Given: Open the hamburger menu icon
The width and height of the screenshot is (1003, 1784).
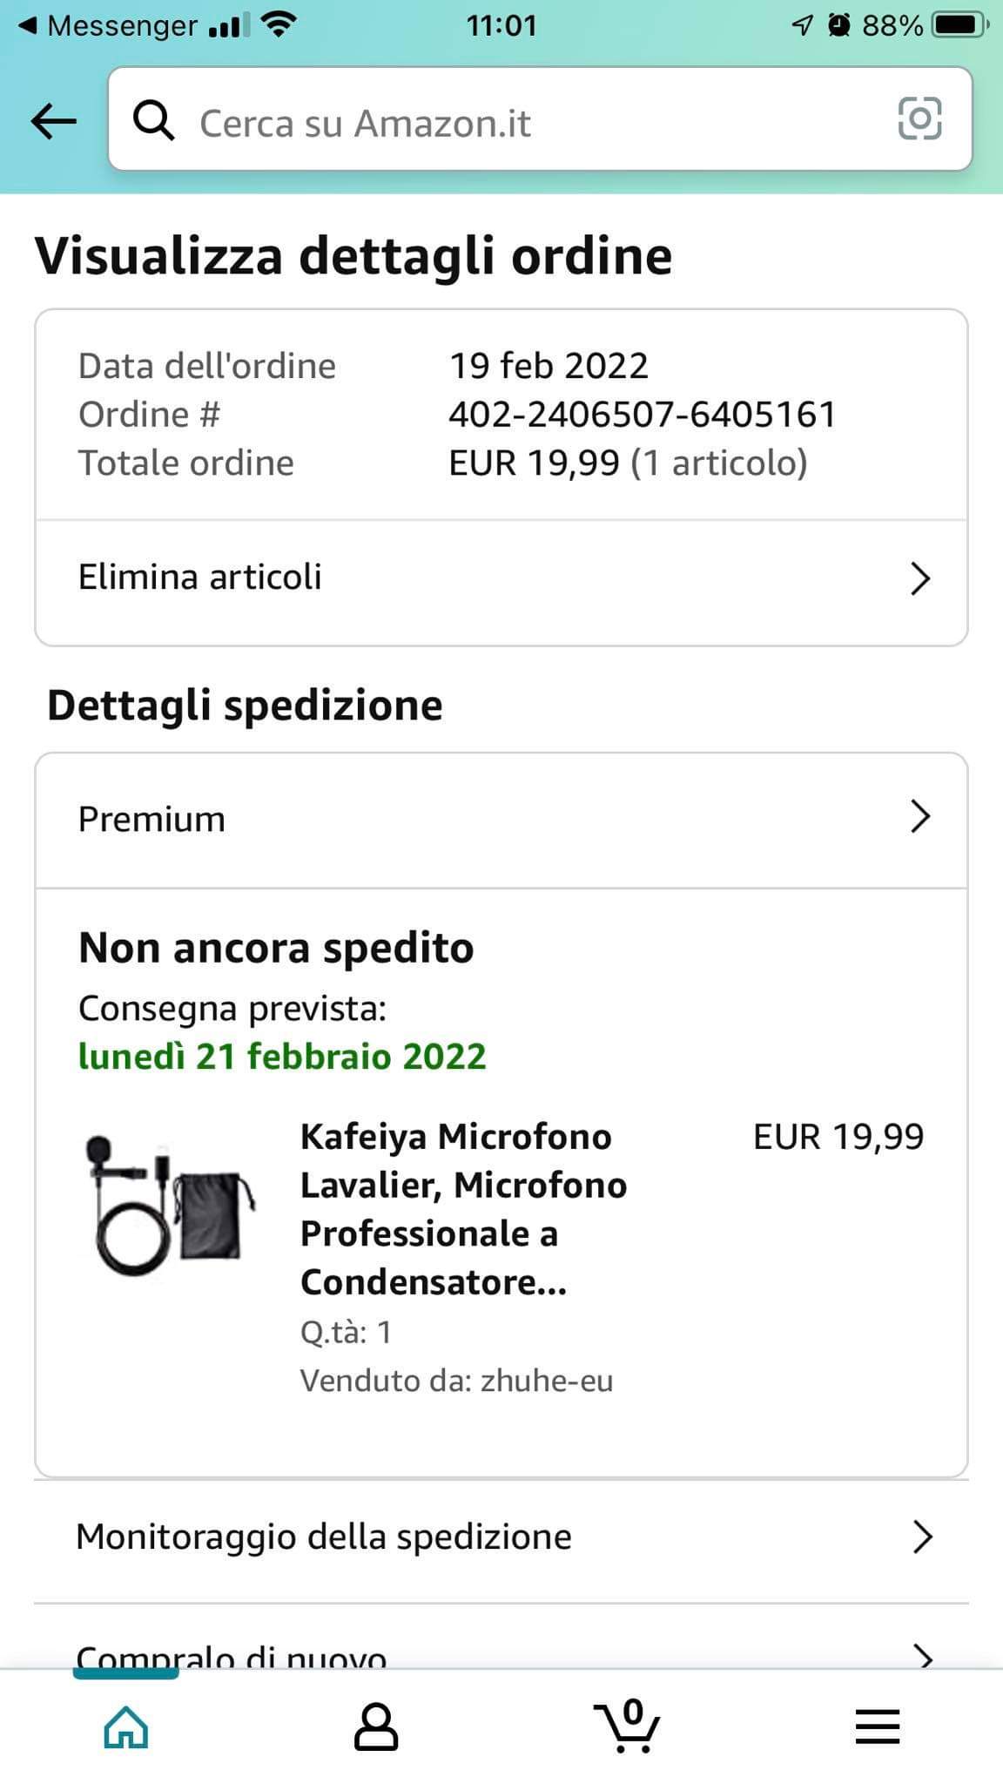Looking at the screenshot, I should coord(877,1727).
